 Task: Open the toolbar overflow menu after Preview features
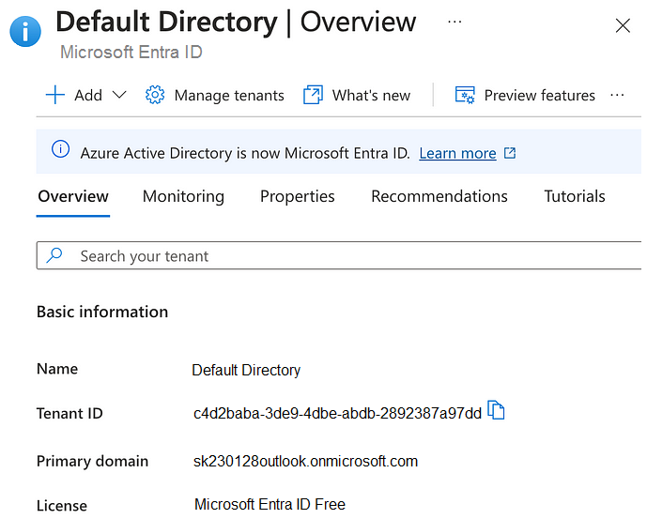coord(617,95)
